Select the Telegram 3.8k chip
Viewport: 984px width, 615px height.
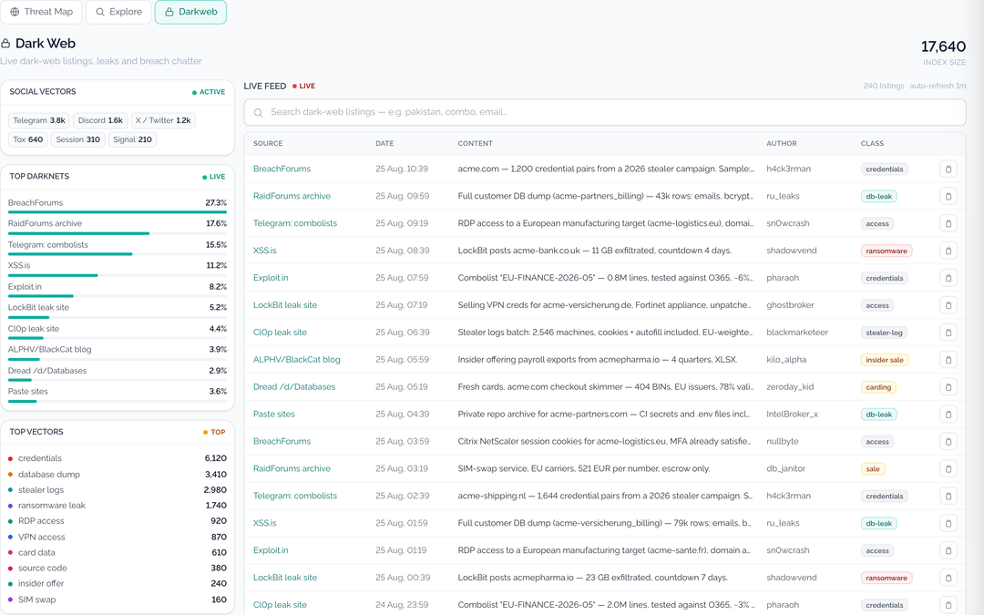(x=39, y=120)
